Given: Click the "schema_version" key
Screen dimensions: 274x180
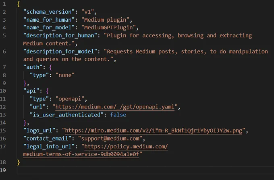Looking at the screenshot, I should (x=49, y=12).
